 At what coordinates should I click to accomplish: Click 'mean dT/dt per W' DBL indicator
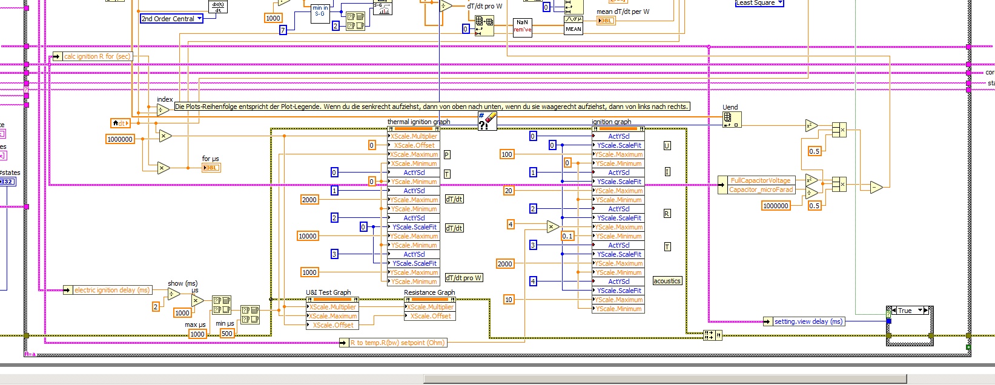coord(606,21)
